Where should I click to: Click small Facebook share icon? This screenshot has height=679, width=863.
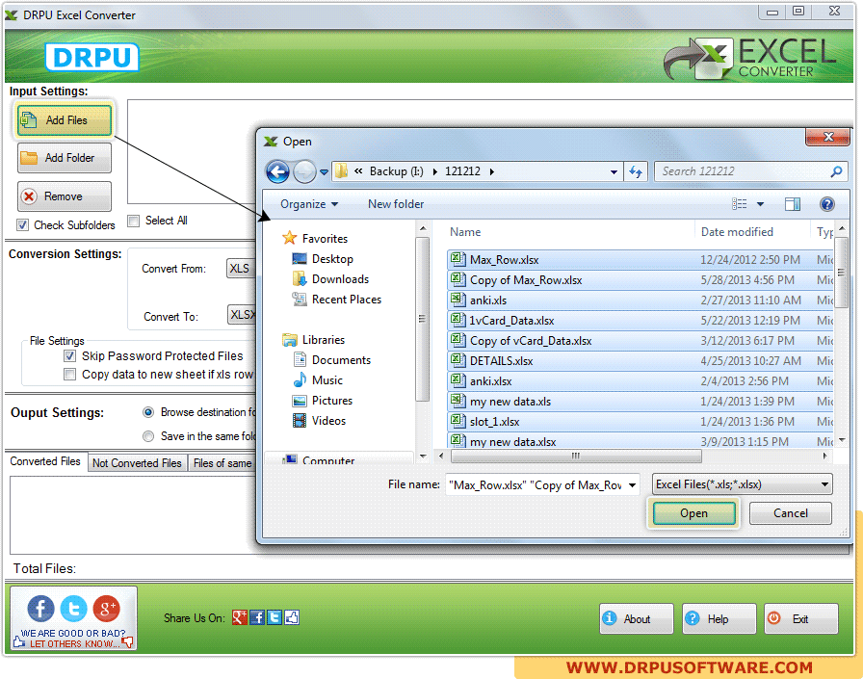[x=257, y=618]
